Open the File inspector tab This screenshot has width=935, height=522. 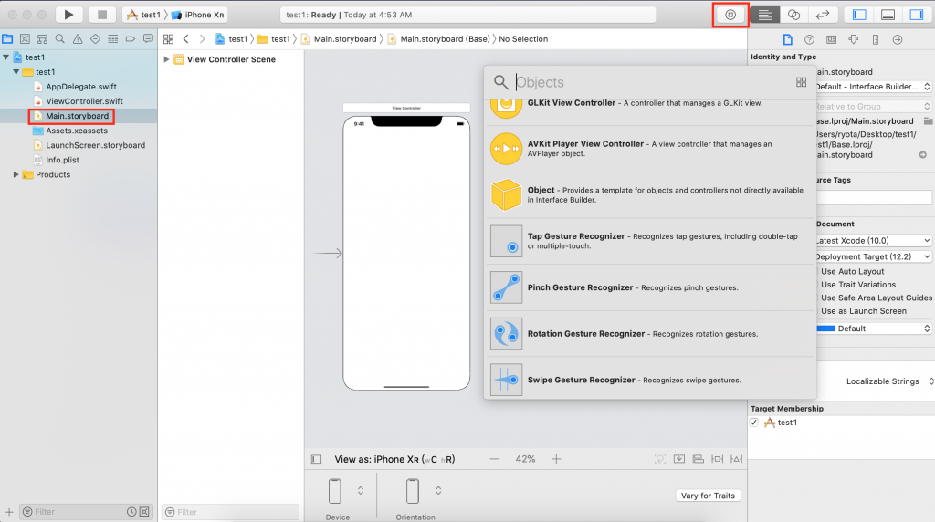[788, 39]
